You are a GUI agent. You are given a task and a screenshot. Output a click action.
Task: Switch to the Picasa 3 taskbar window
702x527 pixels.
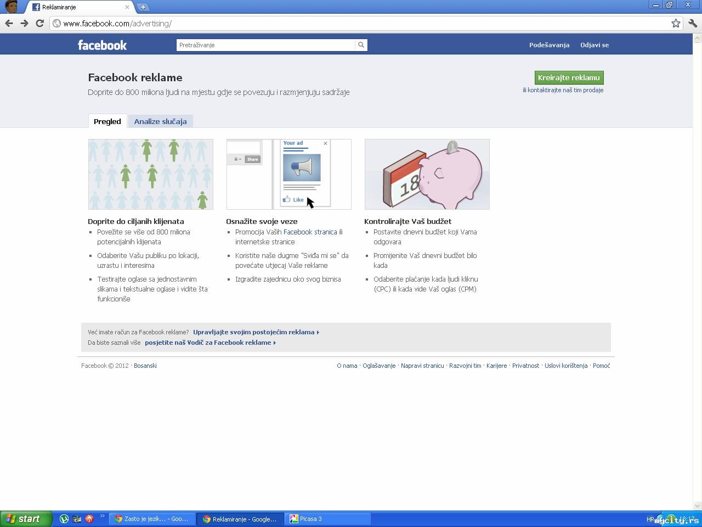(x=327, y=519)
